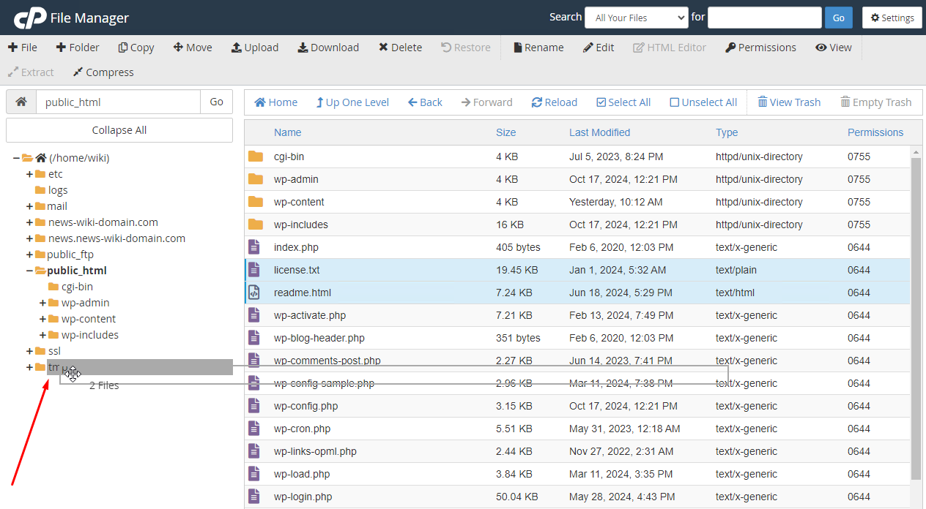Sort files by Size column
This screenshot has width=926, height=509.
pyautogui.click(x=505, y=132)
